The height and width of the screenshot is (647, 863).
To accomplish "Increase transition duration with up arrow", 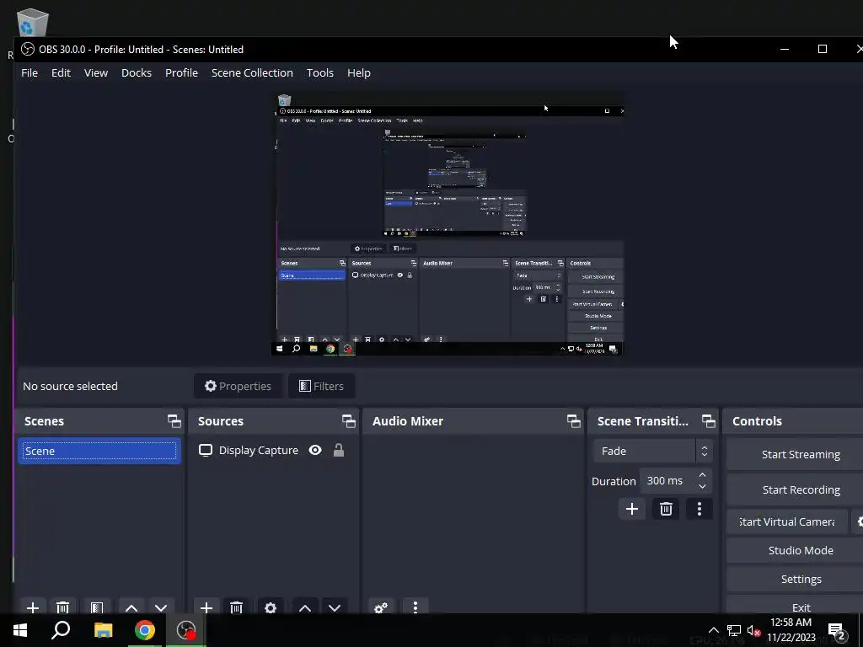I will (x=702, y=475).
